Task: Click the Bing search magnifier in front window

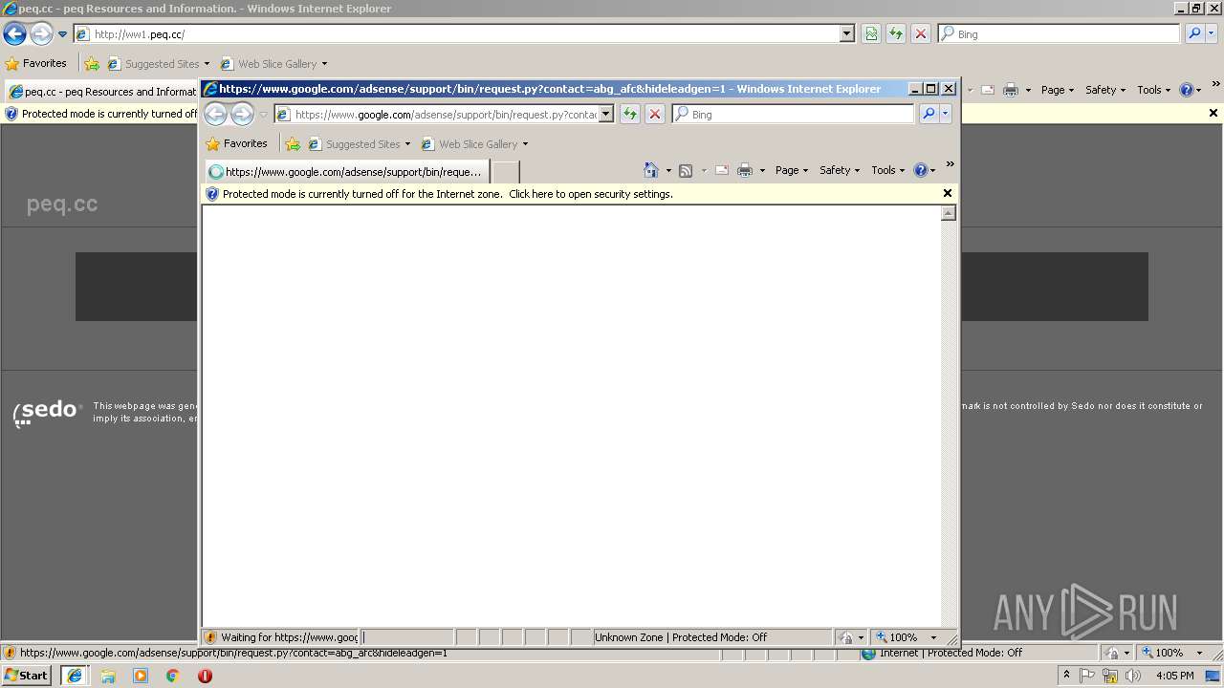Action: (x=928, y=115)
